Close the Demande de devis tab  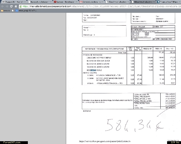(102, 2)
